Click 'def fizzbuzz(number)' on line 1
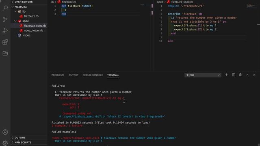 click(x=77, y=6)
